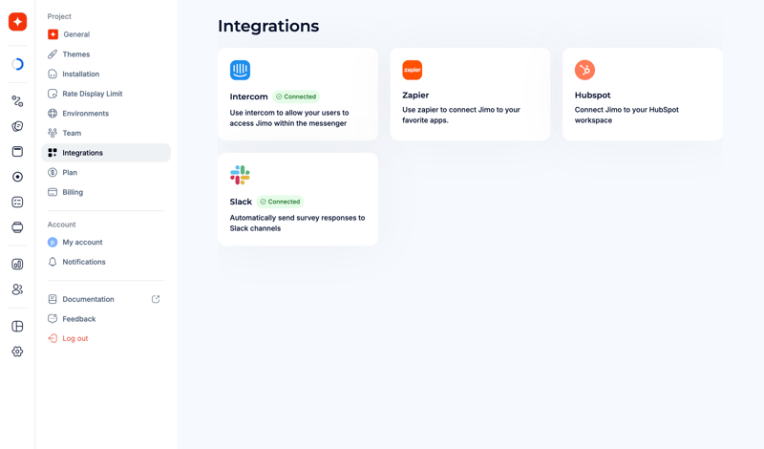Image resolution: width=764 pixels, height=449 pixels.
Task: Open the tours path icon in rail
Action: tap(17, 101)
